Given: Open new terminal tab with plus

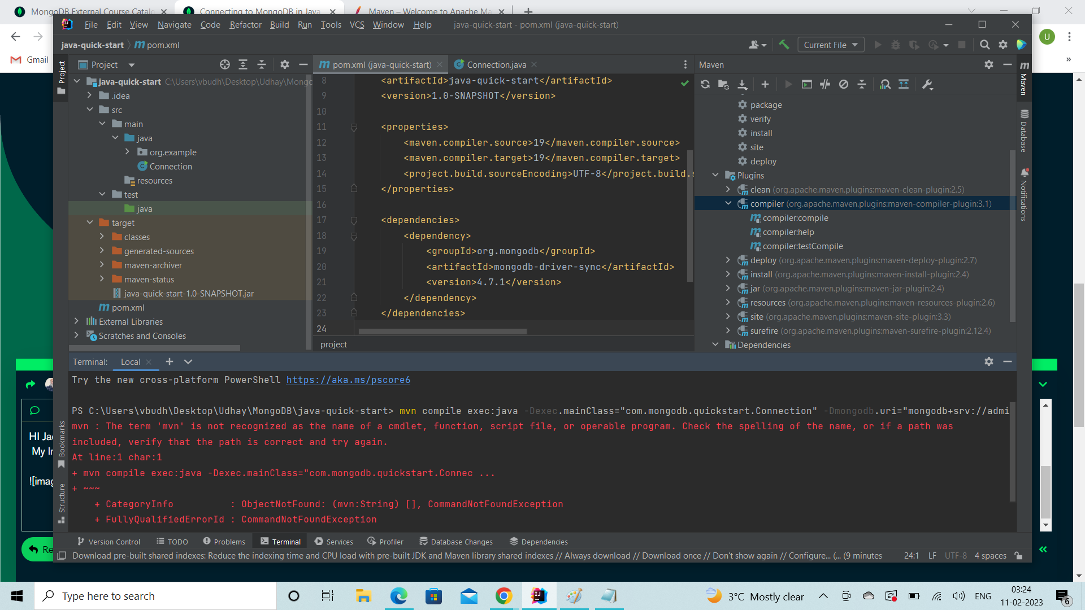Looking at the screenshot, I should [169, 361].
